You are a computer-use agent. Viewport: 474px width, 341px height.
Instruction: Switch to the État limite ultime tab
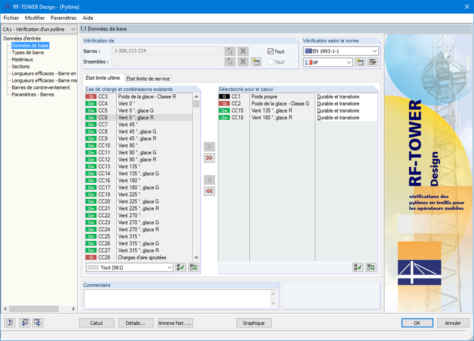(x=103, y=78)
